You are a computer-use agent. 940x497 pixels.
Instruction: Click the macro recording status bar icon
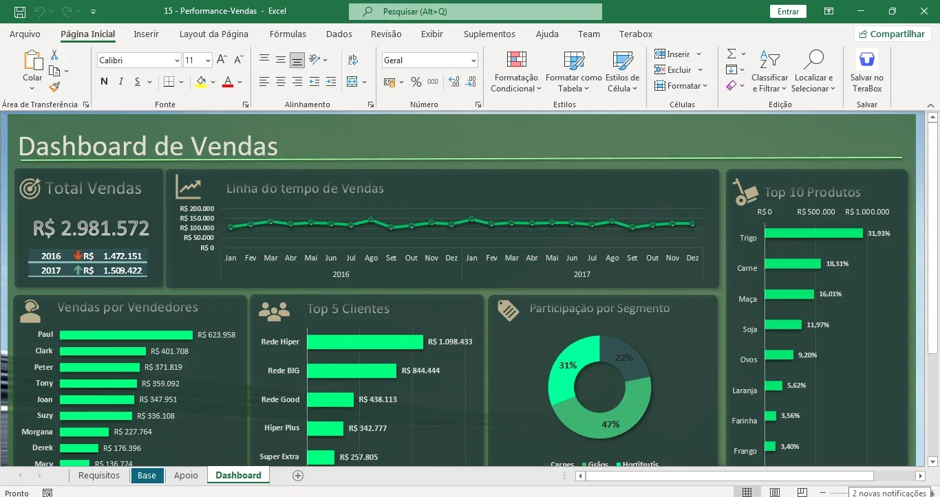point(47,493)
